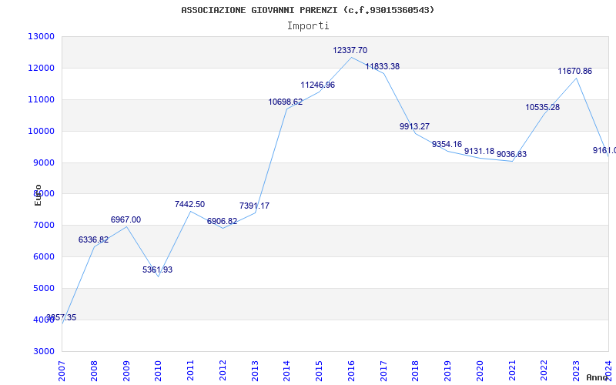Click the 2008 x-axis year label

click(x=94, y=370)
